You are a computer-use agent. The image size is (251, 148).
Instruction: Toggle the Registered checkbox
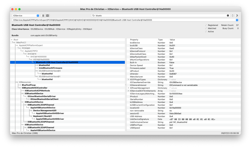tap(206, 25)
